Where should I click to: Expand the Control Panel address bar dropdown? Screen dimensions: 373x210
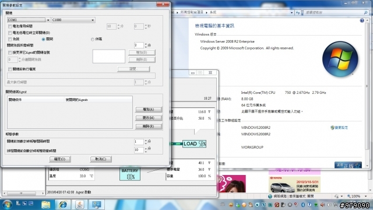click(x=291, y=13)
